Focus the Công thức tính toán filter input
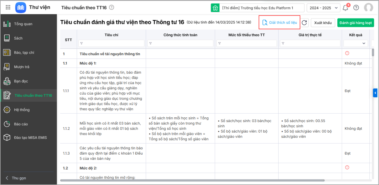The height and width of the screenshot is (185, 379). [x=180, y=43]
